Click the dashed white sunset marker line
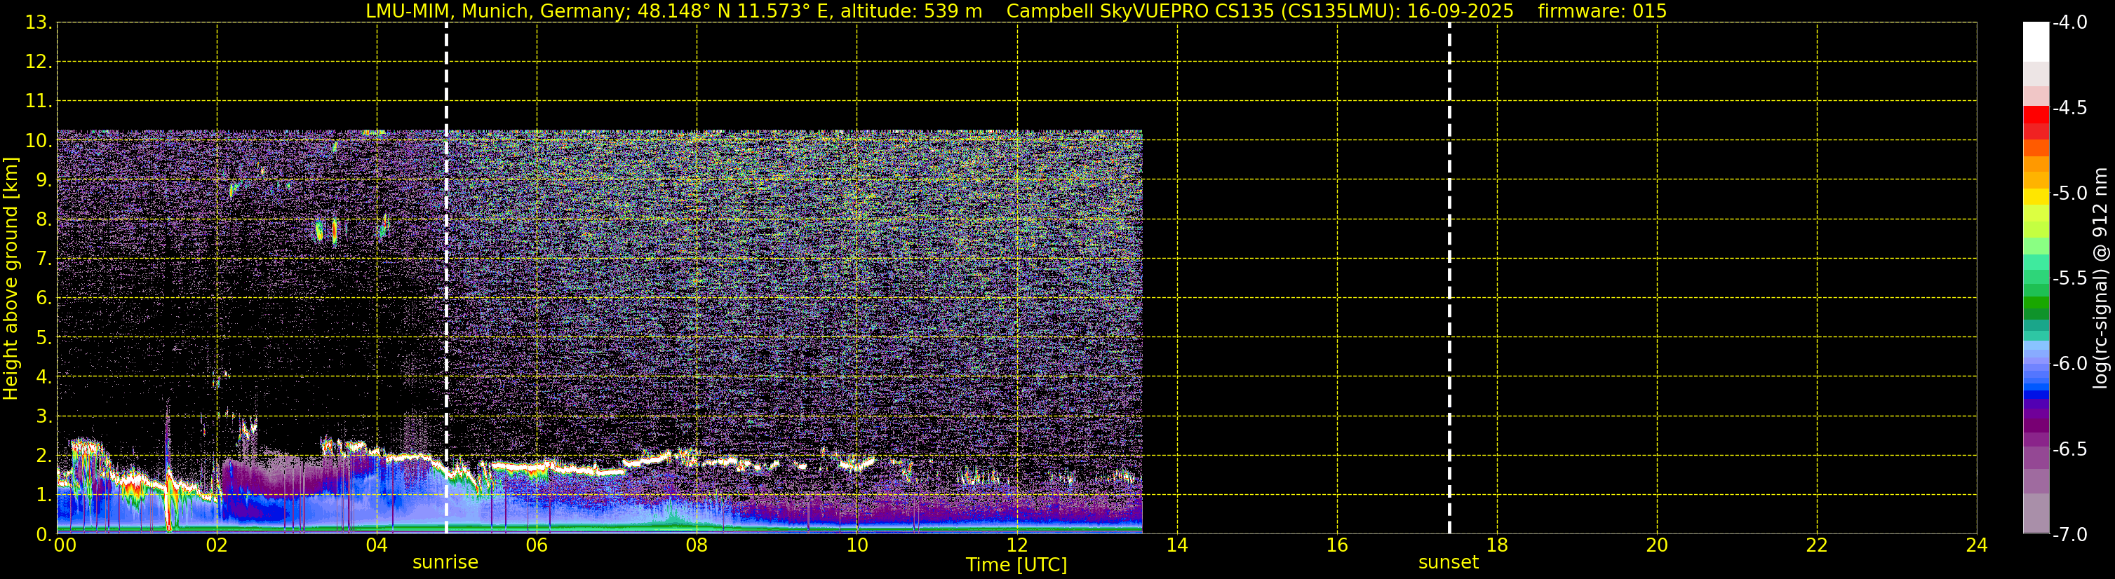 (x=1449, y=278)
